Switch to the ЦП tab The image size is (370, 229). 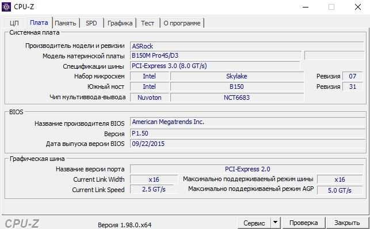pos(14,23)
